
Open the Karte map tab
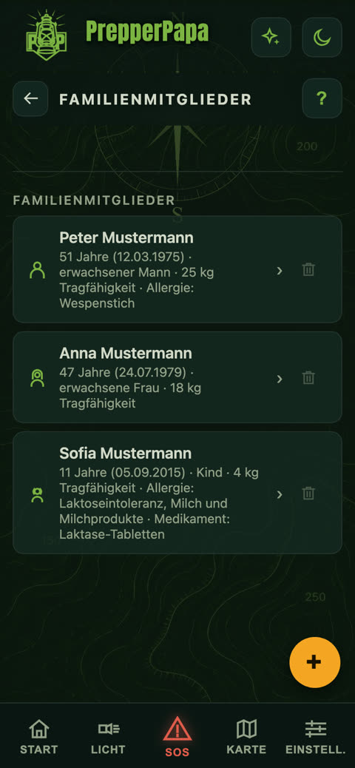click(246, 736)
